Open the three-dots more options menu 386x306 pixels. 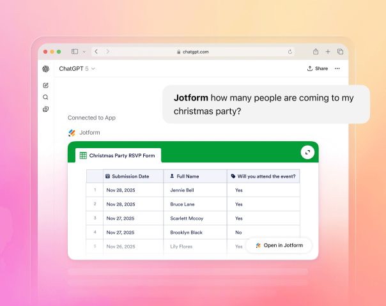coord(337,68)
